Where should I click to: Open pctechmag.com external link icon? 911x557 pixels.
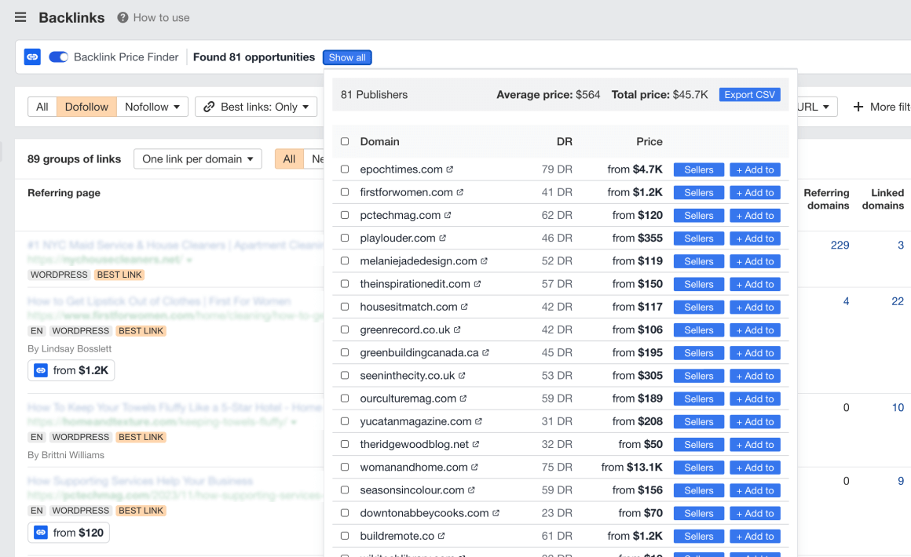(x=448, y=215)
